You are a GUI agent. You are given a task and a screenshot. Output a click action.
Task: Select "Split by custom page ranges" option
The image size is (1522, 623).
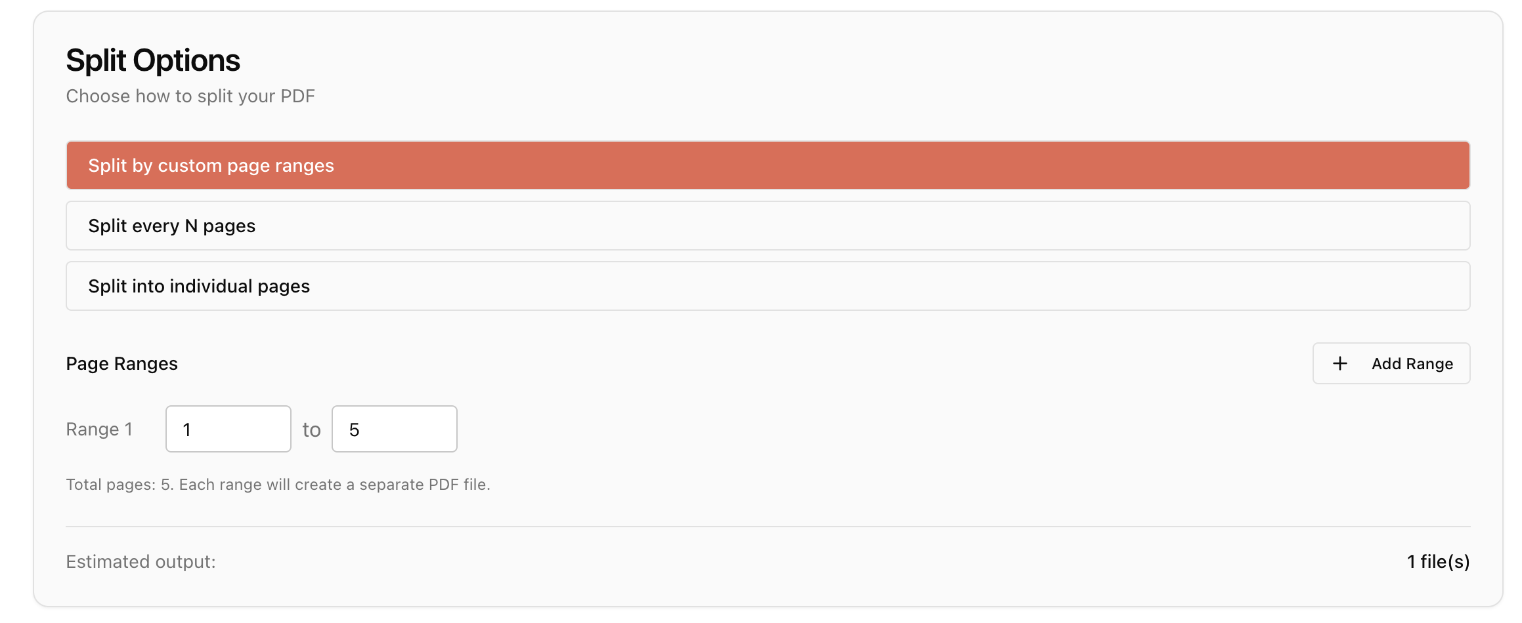[x=768, y=165]
